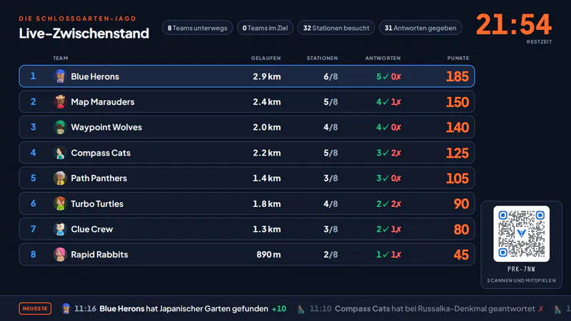
Task: Click the Rapid Rabbits team avatar
Action: click(x=60, y=255)
